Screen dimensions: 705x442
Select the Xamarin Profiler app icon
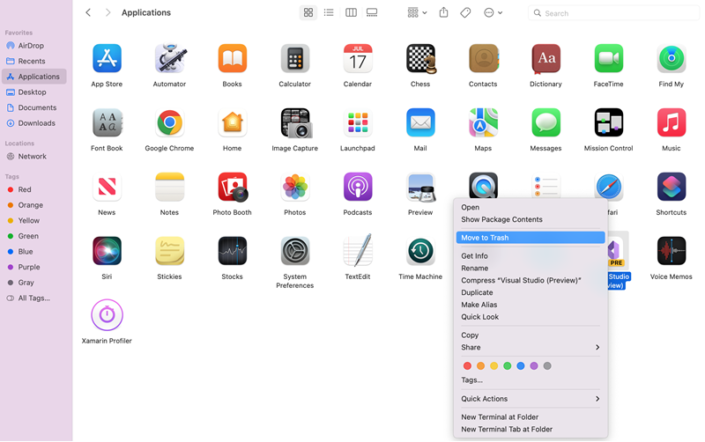107,315
